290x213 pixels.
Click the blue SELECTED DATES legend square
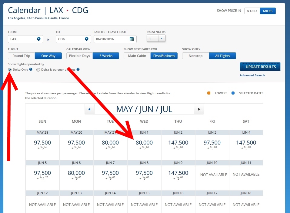pos(233,93)
